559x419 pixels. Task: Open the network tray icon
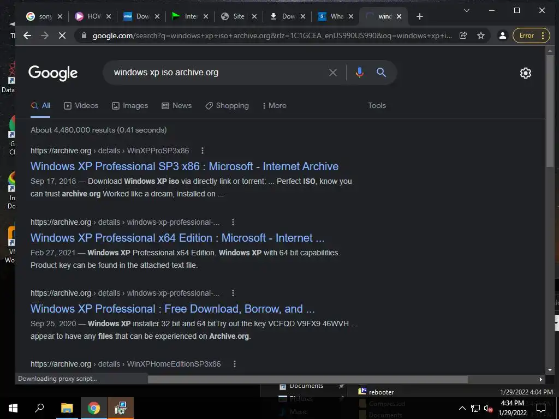tap(475, 408)
